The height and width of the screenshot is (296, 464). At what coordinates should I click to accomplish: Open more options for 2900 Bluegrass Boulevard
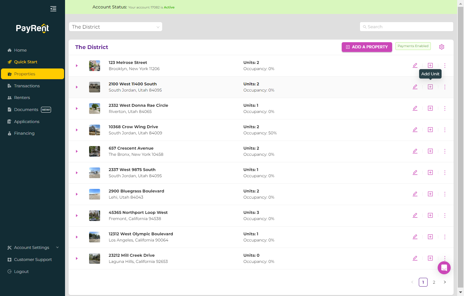point(445,194)
